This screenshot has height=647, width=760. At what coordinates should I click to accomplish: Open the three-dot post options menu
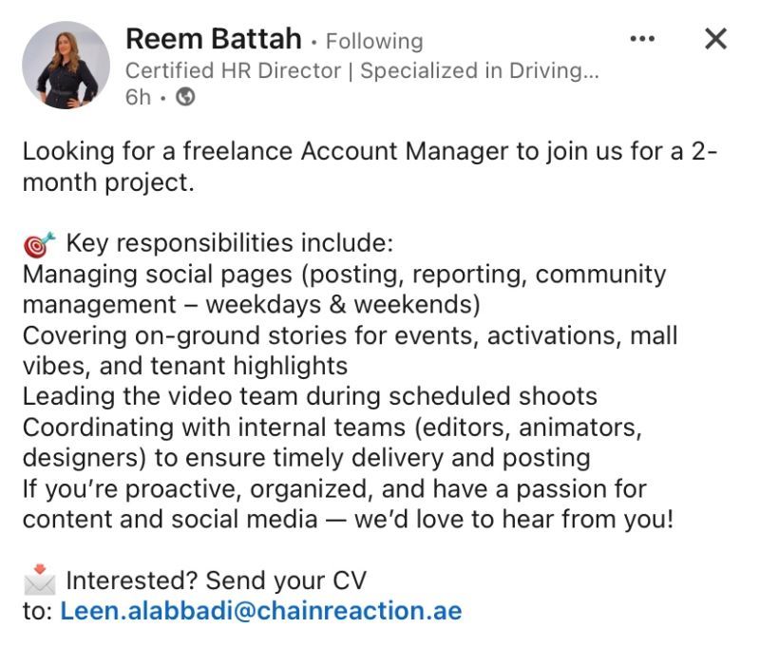(x=642, y=39)
